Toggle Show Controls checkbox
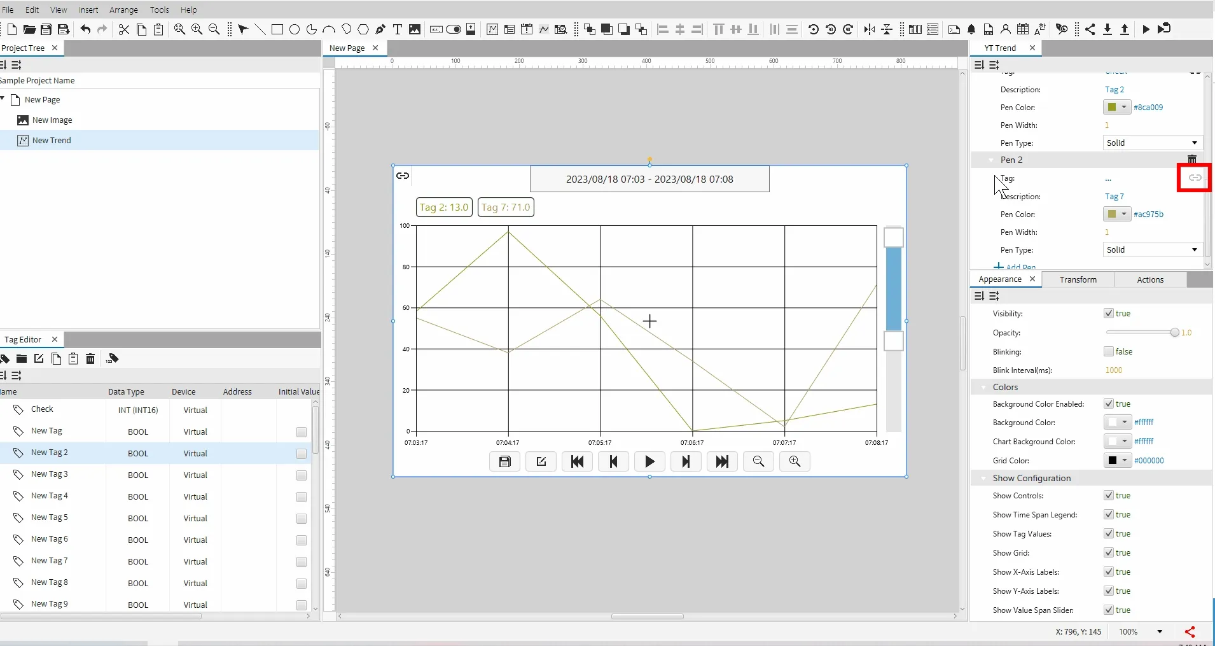The height and width of the screenshot is (646, 1215). tap(1109, 495)
